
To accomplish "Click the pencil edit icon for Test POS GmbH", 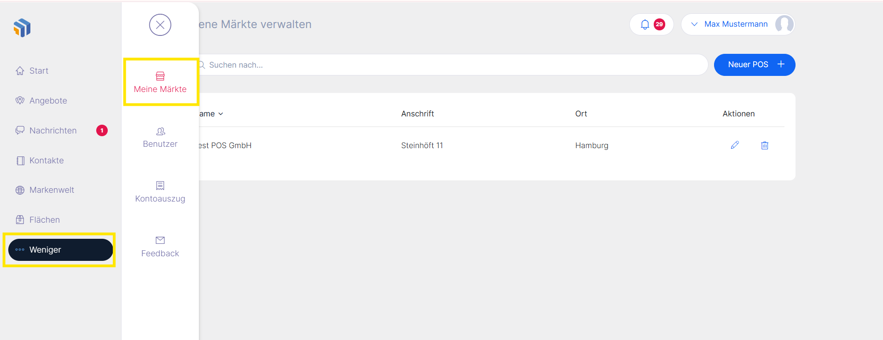I will 735,145.
